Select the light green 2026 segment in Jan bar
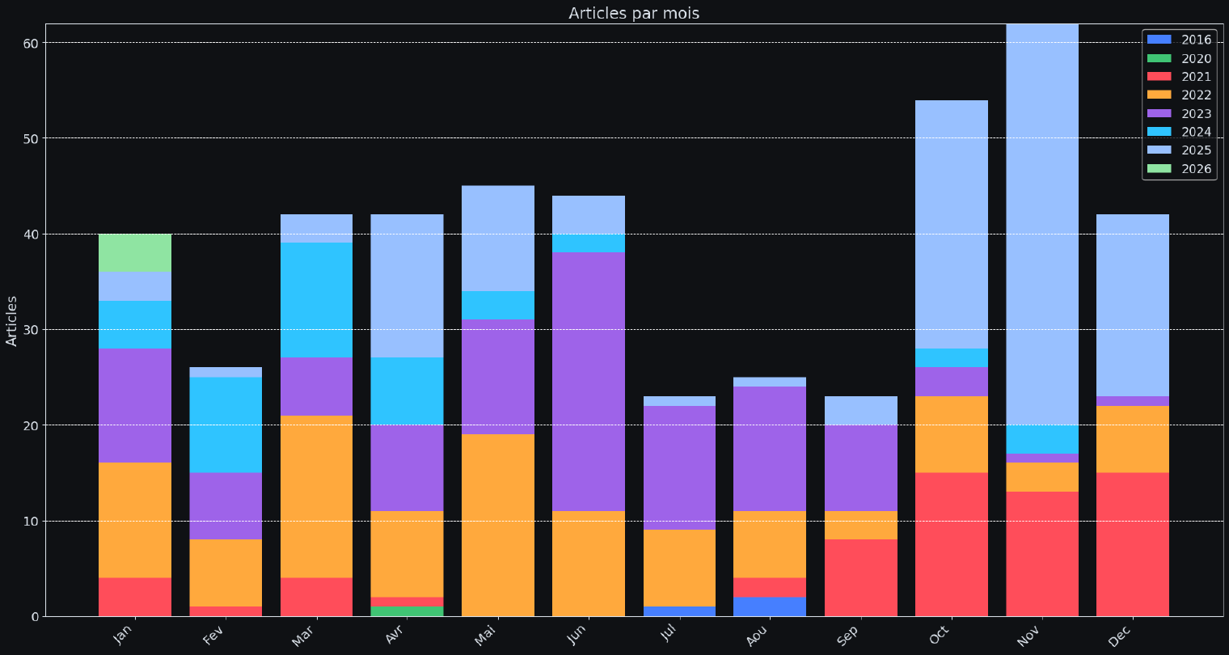Viewport: 1229px width, 655px height. [x=135, y=252]
